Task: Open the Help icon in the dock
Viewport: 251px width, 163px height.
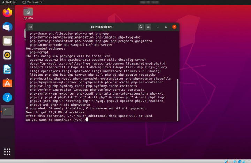Action: coord(7,97)
